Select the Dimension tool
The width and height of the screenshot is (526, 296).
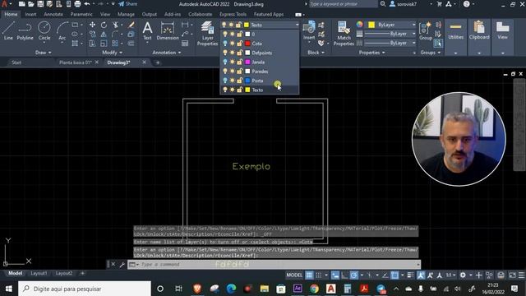168,30
